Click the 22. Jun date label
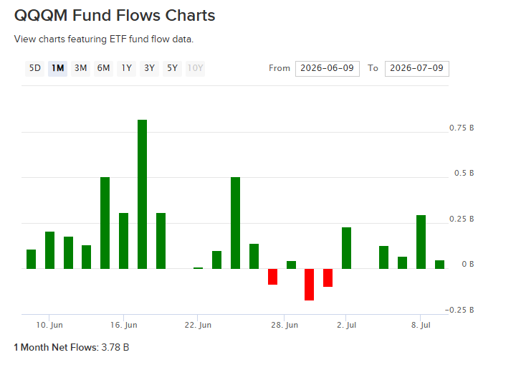 click(198, 325)
